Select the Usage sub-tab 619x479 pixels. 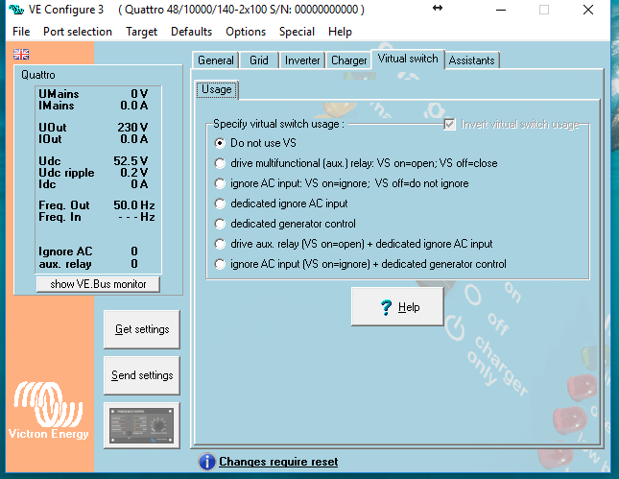tap(217, 89)
